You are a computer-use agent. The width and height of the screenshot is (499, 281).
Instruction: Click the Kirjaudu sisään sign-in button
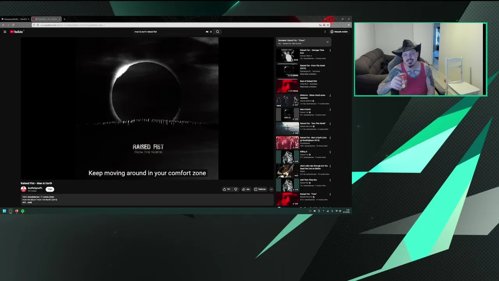click(x=339, y=32)
